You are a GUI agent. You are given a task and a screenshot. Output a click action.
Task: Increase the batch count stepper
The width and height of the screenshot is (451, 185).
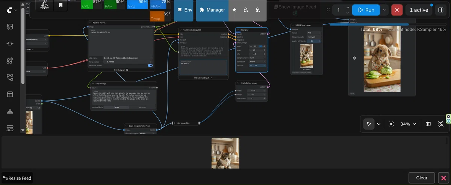[x=348, y=8]
